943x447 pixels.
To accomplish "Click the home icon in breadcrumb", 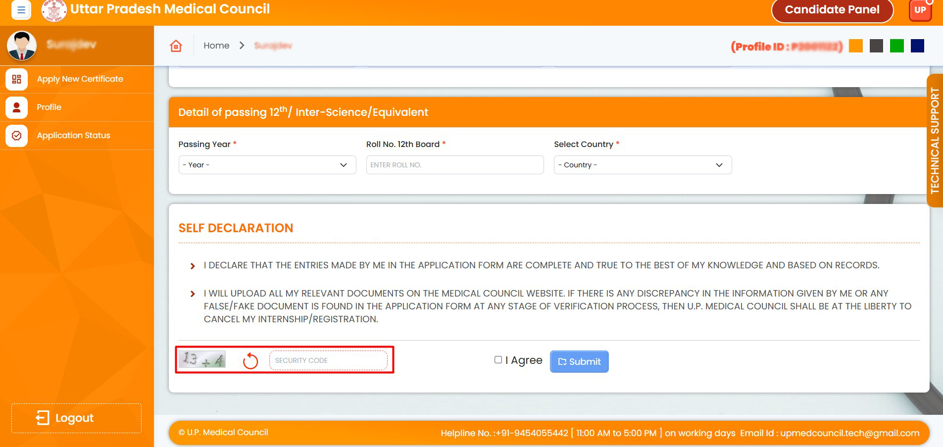I will click(x=176, y=46).
